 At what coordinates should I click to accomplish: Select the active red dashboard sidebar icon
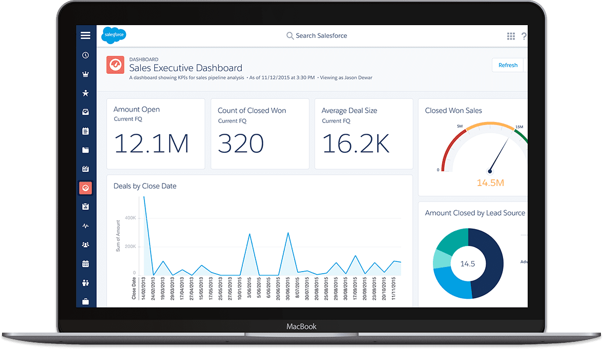click(x=86, y=188)
